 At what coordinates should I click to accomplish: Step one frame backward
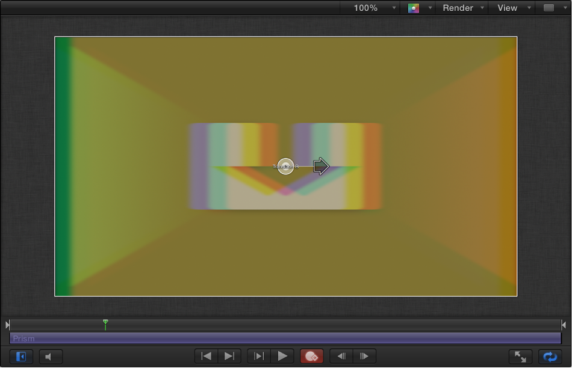click(342, 356)
